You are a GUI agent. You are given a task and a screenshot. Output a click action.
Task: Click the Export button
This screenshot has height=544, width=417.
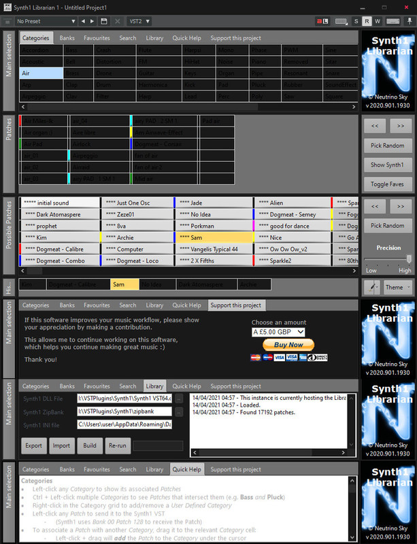click(34, 445)
